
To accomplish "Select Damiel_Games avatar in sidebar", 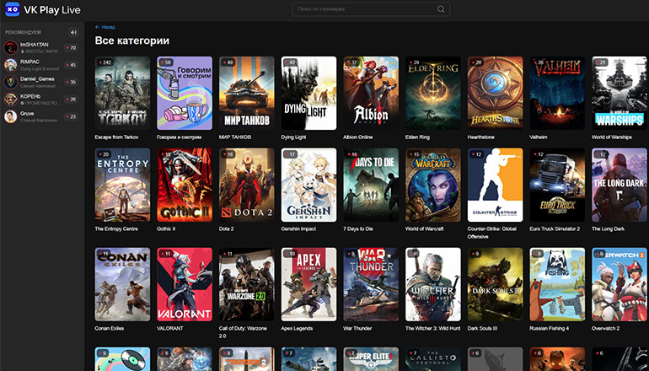I will (x=11, y=82).
